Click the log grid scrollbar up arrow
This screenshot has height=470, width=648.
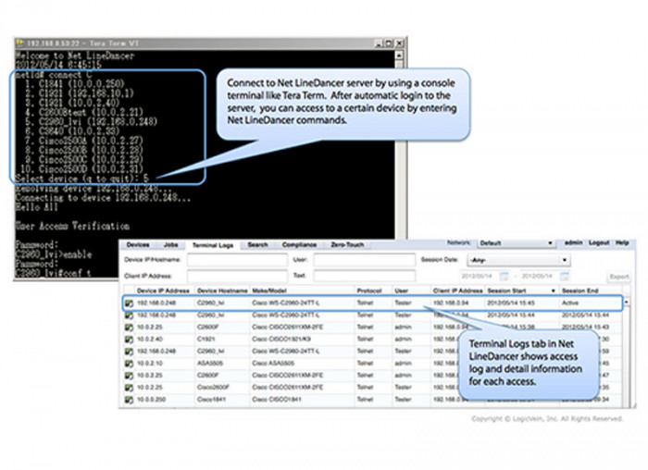627,303
